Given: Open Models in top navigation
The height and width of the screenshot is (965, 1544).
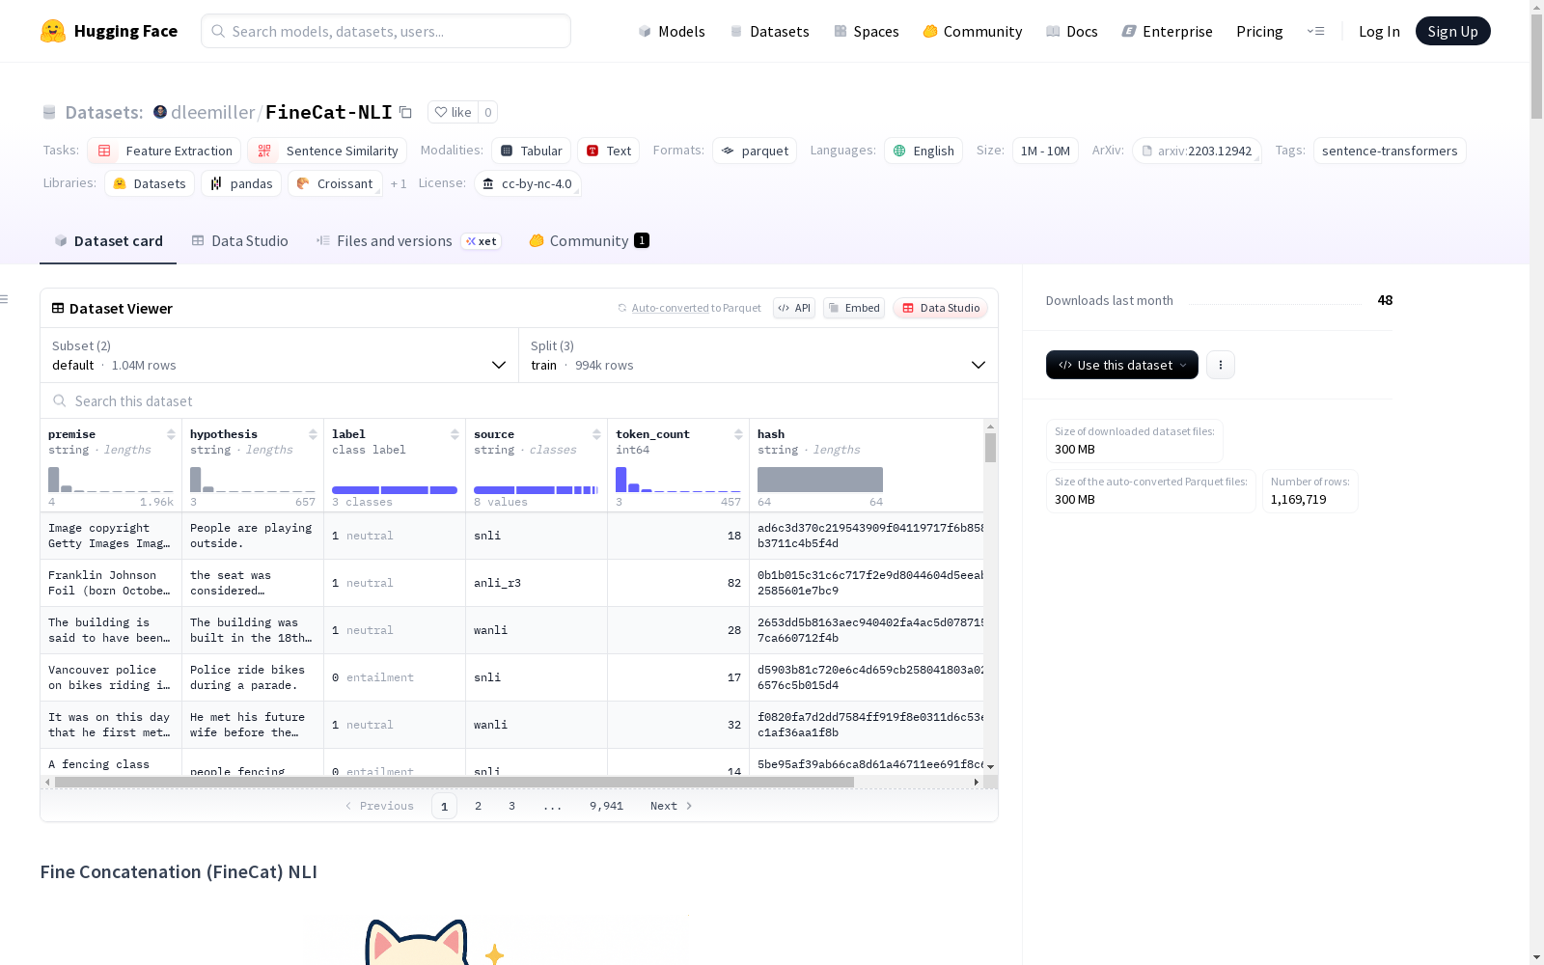Looking at the screenshot, I should pos(672,31).
